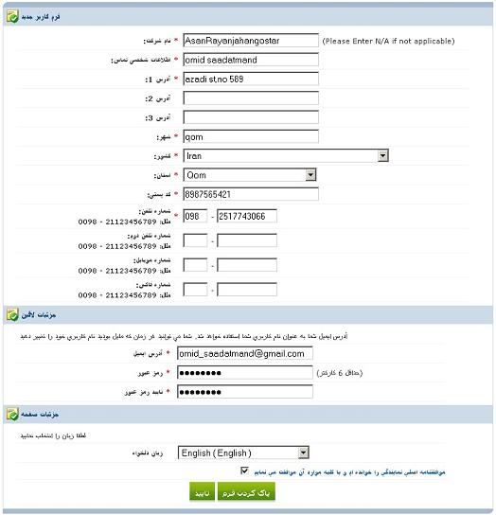Click the green clear form button
Screen dimensions: 496x515
(246, 492)
